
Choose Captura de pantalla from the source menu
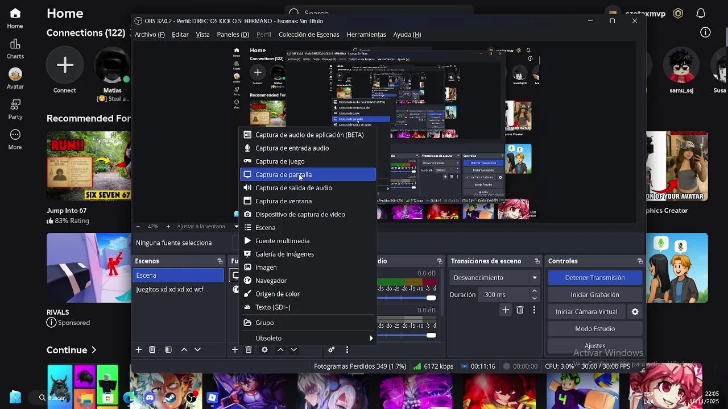(308, 174)
